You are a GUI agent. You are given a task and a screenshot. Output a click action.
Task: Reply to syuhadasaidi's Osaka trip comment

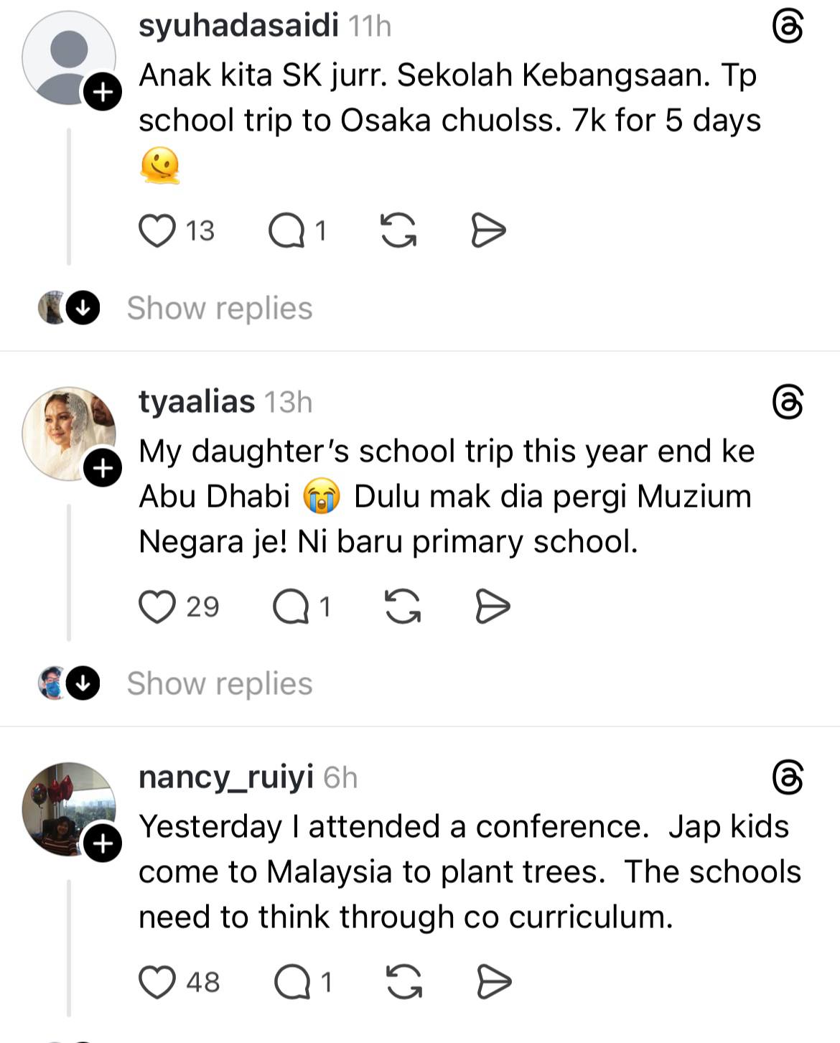(x=287, y=231)
